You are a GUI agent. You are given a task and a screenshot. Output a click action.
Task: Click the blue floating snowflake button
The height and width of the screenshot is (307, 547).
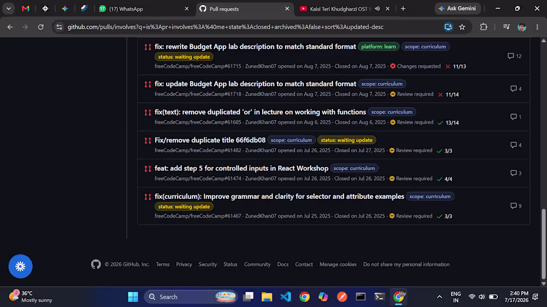point(20,266)
